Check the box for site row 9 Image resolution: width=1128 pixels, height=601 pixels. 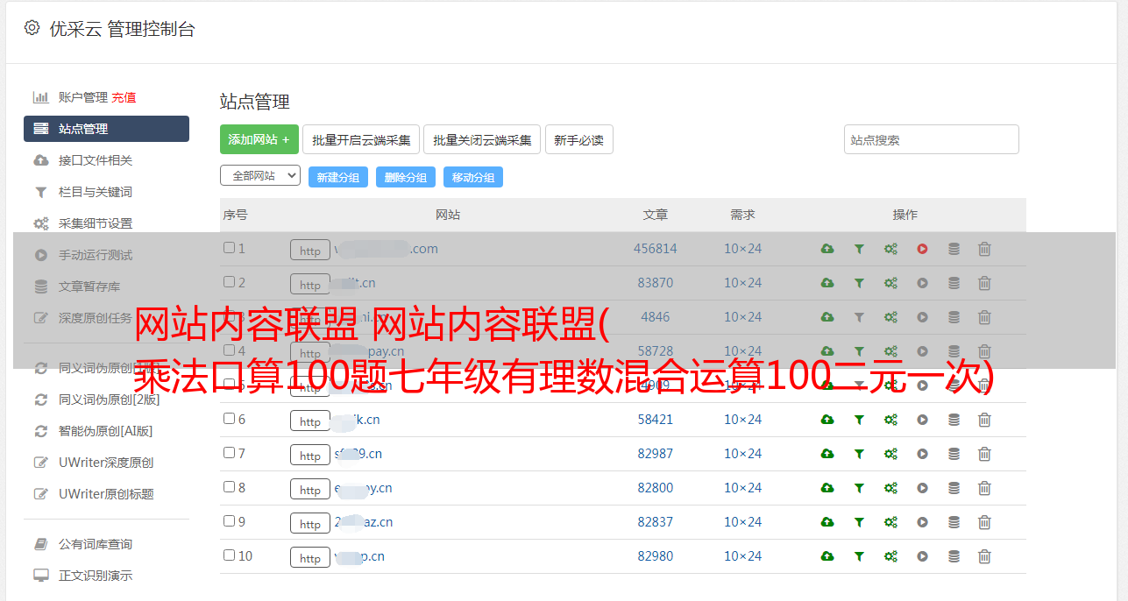point(229,521)
